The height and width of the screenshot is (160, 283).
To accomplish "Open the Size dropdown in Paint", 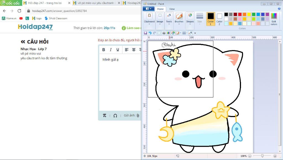I will [x=200, y=19].
